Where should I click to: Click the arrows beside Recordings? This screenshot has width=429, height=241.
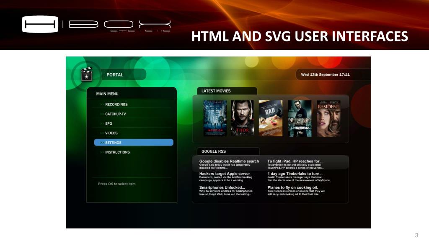click(102, 104)
